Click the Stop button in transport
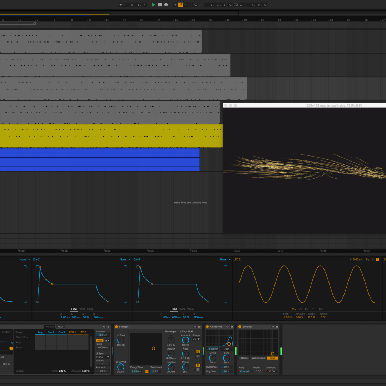 [160, 5]
